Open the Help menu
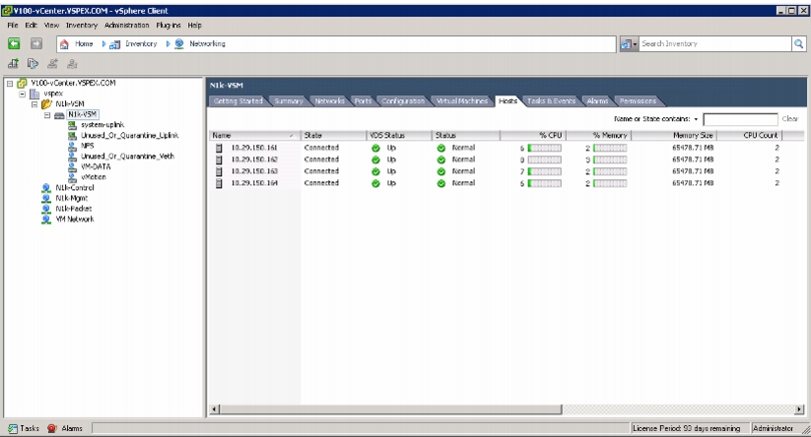The width and height of the screenshot is (811, 437). [x=194, y=25]
